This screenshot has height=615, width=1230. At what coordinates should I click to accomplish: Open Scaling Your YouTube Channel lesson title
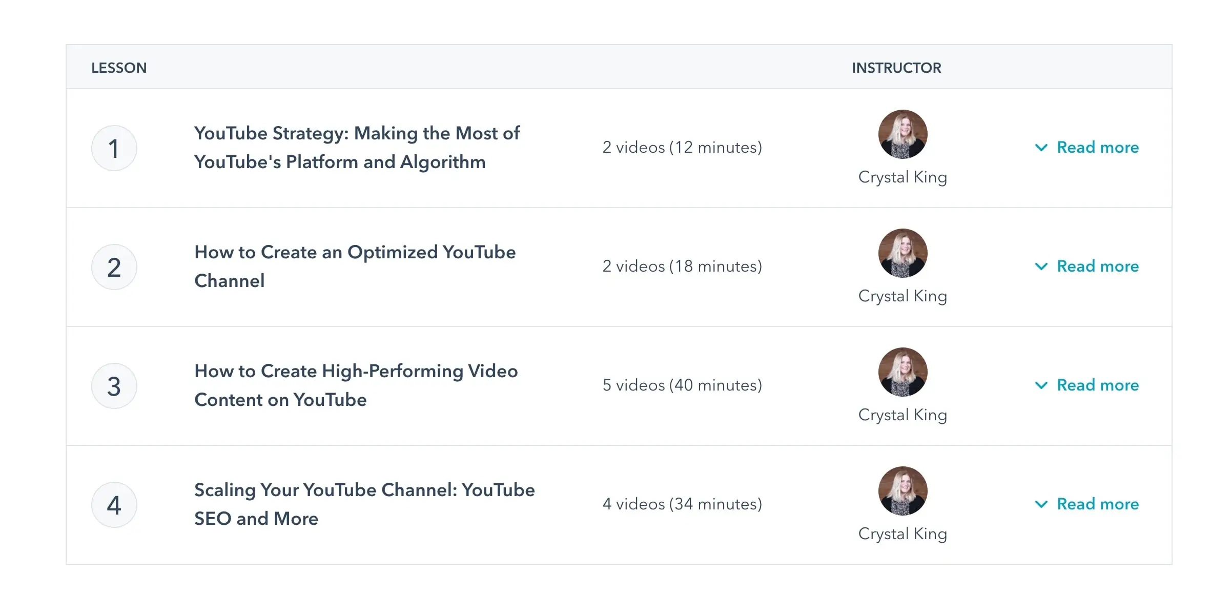tap(364, 504)
